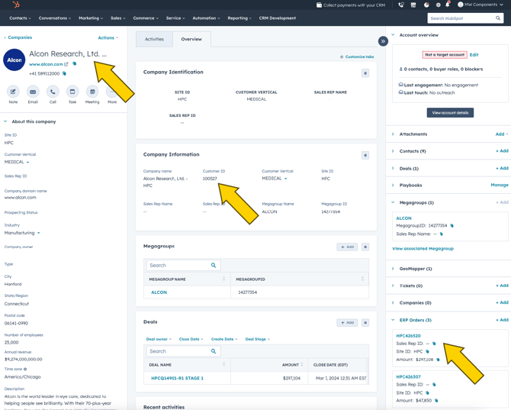511x410 pixels.
Task: Expand the Playbooks section
Action: click(394, 185)
